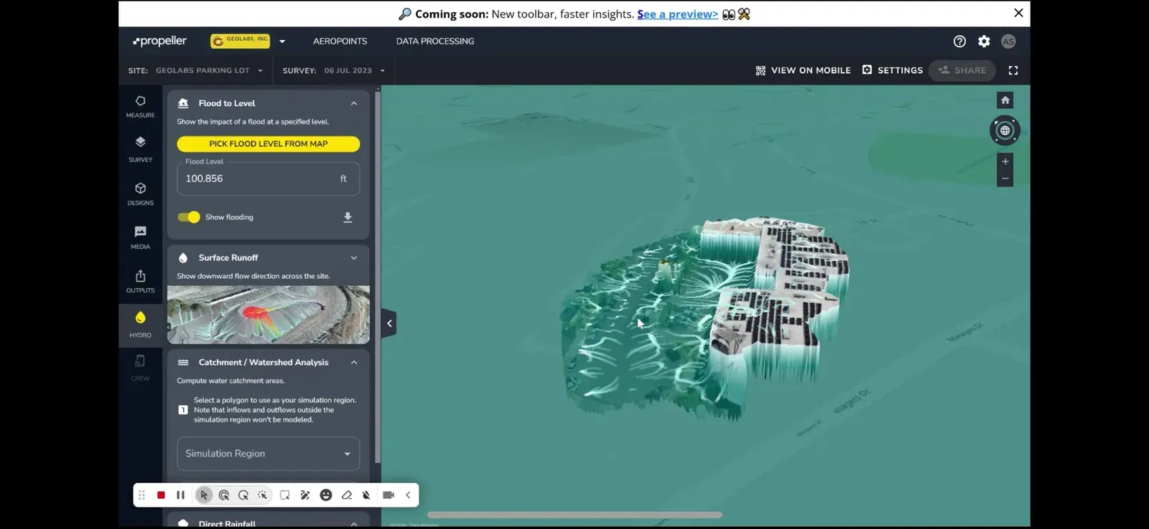Open the Designs panel in the sidebar
Screen dimensions: 1149x529
point(140,194)
